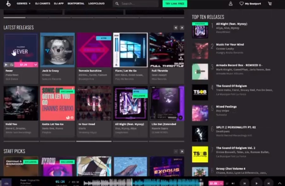Viewport: 285px width, 186px height.
Task: Advance the Latest Releases carousel right arrow
Action: pos(182,28)
